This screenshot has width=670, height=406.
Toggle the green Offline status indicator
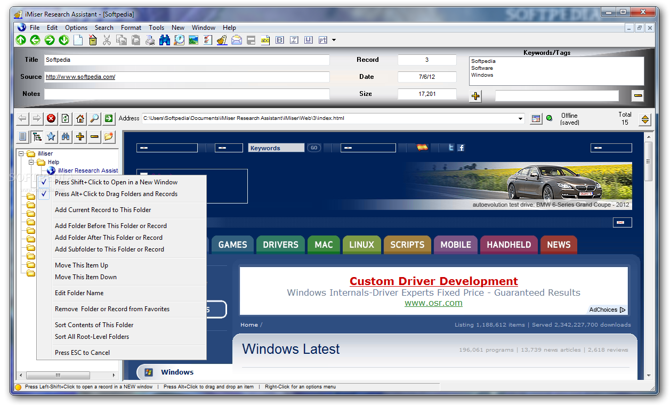[549, 119]
